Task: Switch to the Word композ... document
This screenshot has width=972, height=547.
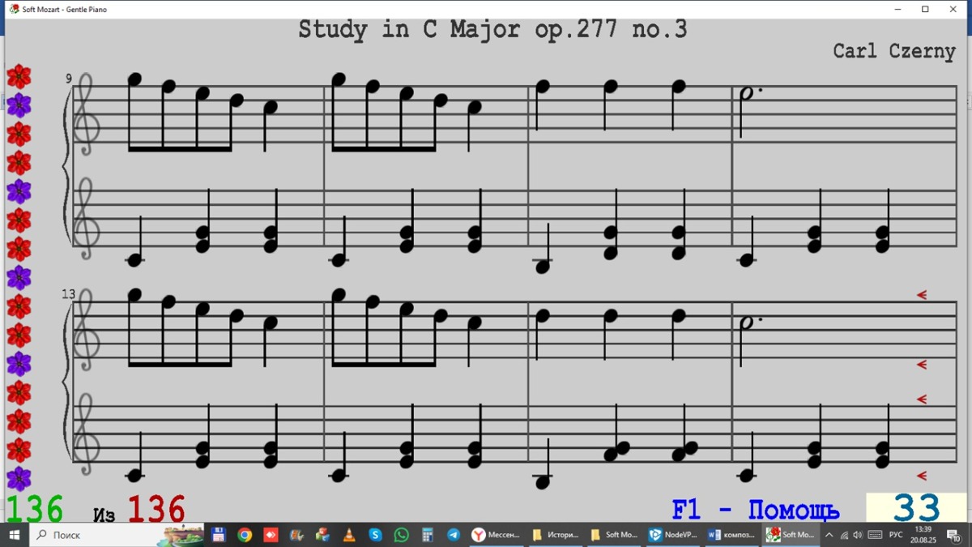Action: [731, 535]
